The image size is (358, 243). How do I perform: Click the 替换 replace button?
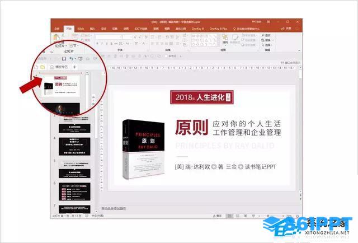(267, 40)
